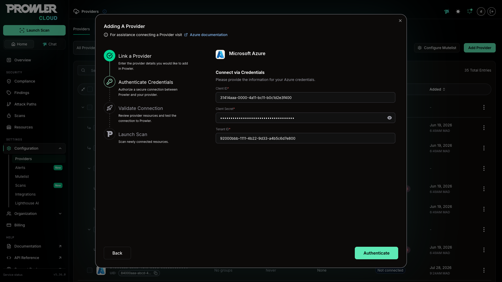This screenshot has height=282, width=502.
Task: Copy the UID 84000aaa-abcd-4...
Action: click(156, 273)
